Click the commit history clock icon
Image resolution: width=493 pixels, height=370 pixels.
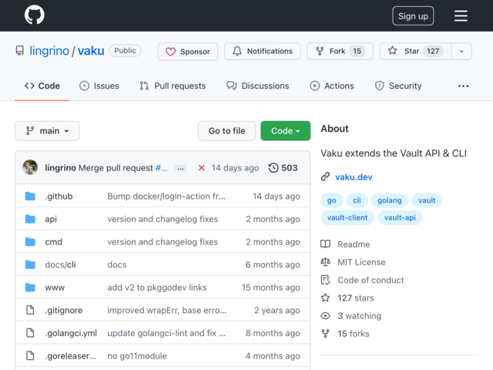click(273, 168)
